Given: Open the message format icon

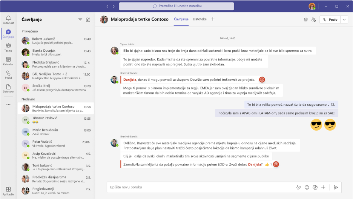Looking at the screenshot, I should click(x=299, y=187).
